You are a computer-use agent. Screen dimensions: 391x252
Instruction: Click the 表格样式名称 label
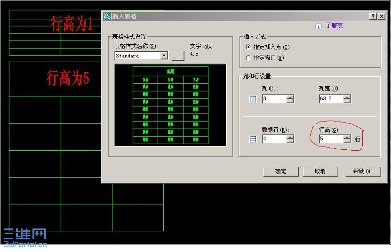[136, 46]
